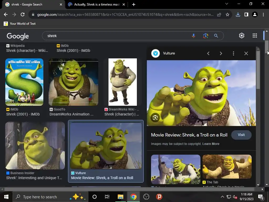This screenshot has width=269, height=202.
Task: Click the top Shrek (2001) - IMDb link
Action: pyautogui.click(x=73, y=50)
